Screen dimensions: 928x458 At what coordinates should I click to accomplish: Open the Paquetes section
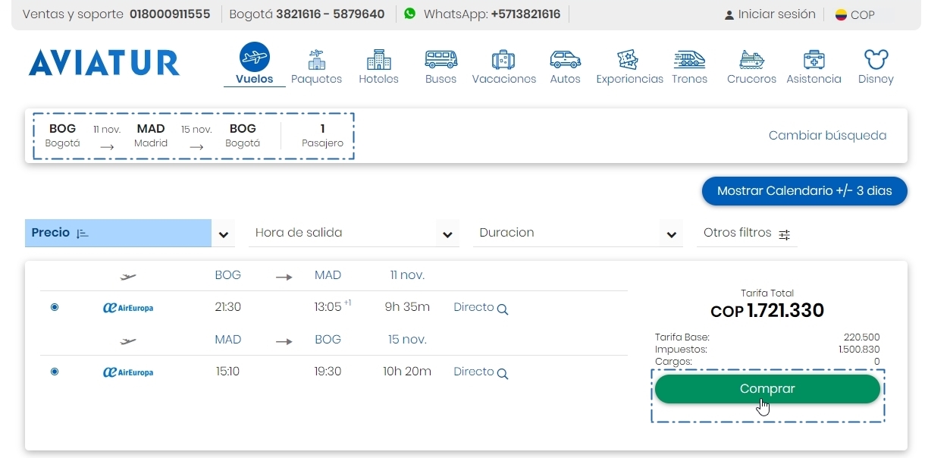(316, 67)
